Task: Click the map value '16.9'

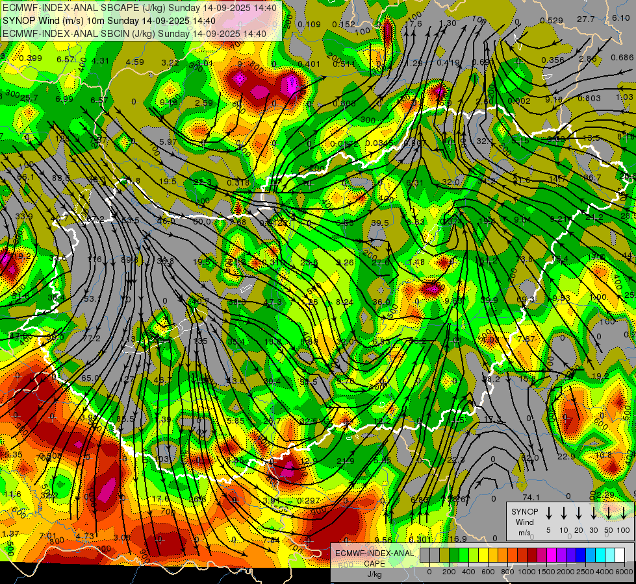Action: click(x=458, y=539)
